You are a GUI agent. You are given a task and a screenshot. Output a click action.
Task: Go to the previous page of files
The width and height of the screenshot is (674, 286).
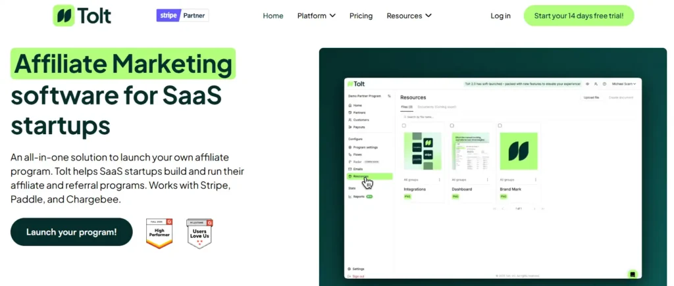(x=503, y=208)
